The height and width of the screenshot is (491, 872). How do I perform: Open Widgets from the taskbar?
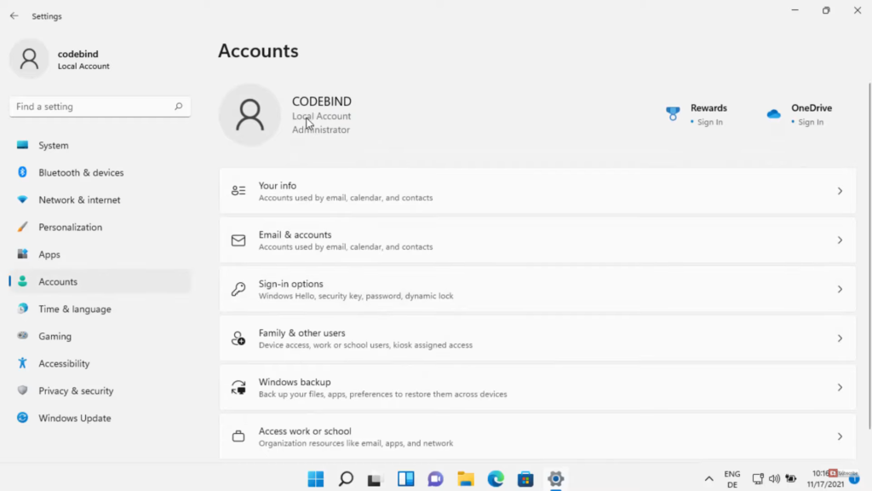click(x=406, y=479)
